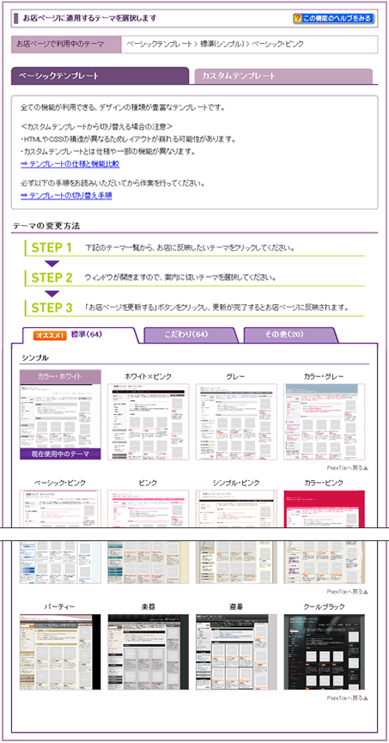Choose the ピンク theme thumbnail

pos(149,509)
